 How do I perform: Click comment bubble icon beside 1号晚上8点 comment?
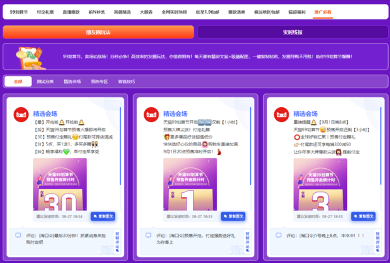pos(279,235)
